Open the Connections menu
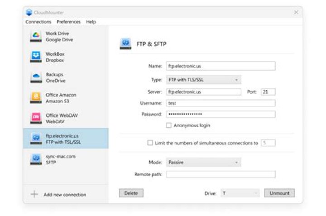This screenshot has height=216, width=326. 38,22
